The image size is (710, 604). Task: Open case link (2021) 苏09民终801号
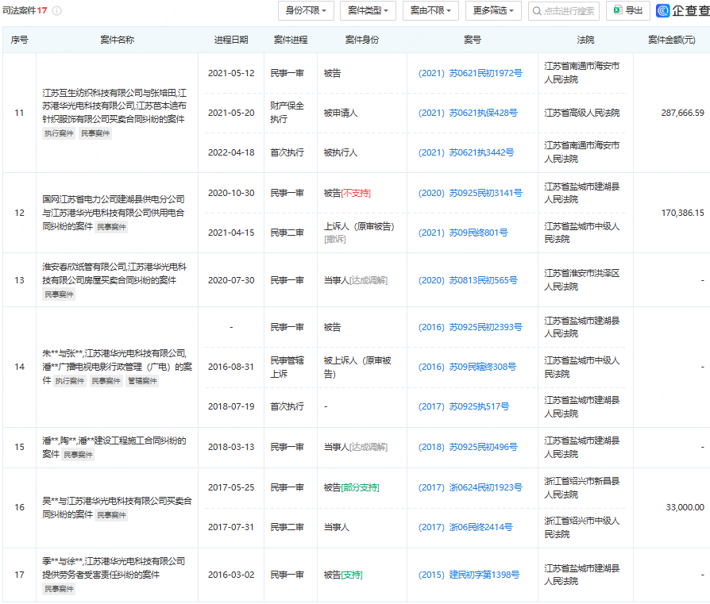463,233
